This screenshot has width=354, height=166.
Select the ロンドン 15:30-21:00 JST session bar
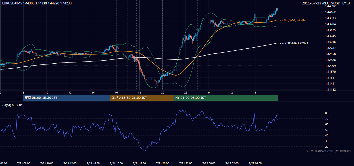142,98
